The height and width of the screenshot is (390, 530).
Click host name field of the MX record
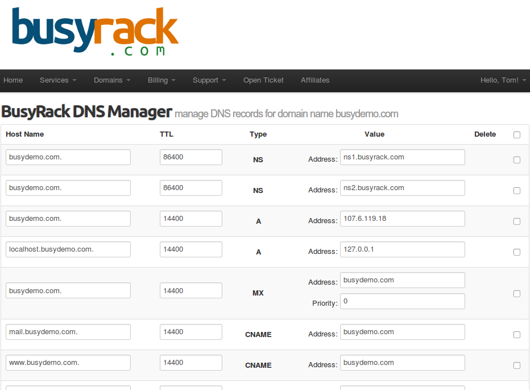pos(68,290)
